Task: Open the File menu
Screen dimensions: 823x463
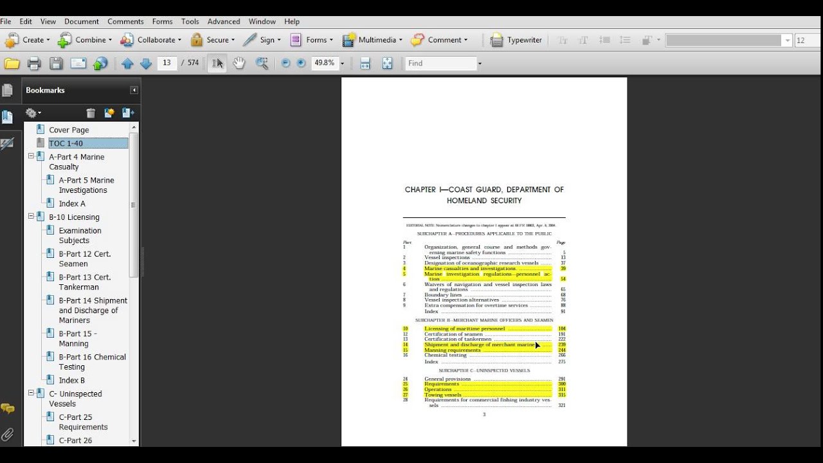Action: (6, 21)
